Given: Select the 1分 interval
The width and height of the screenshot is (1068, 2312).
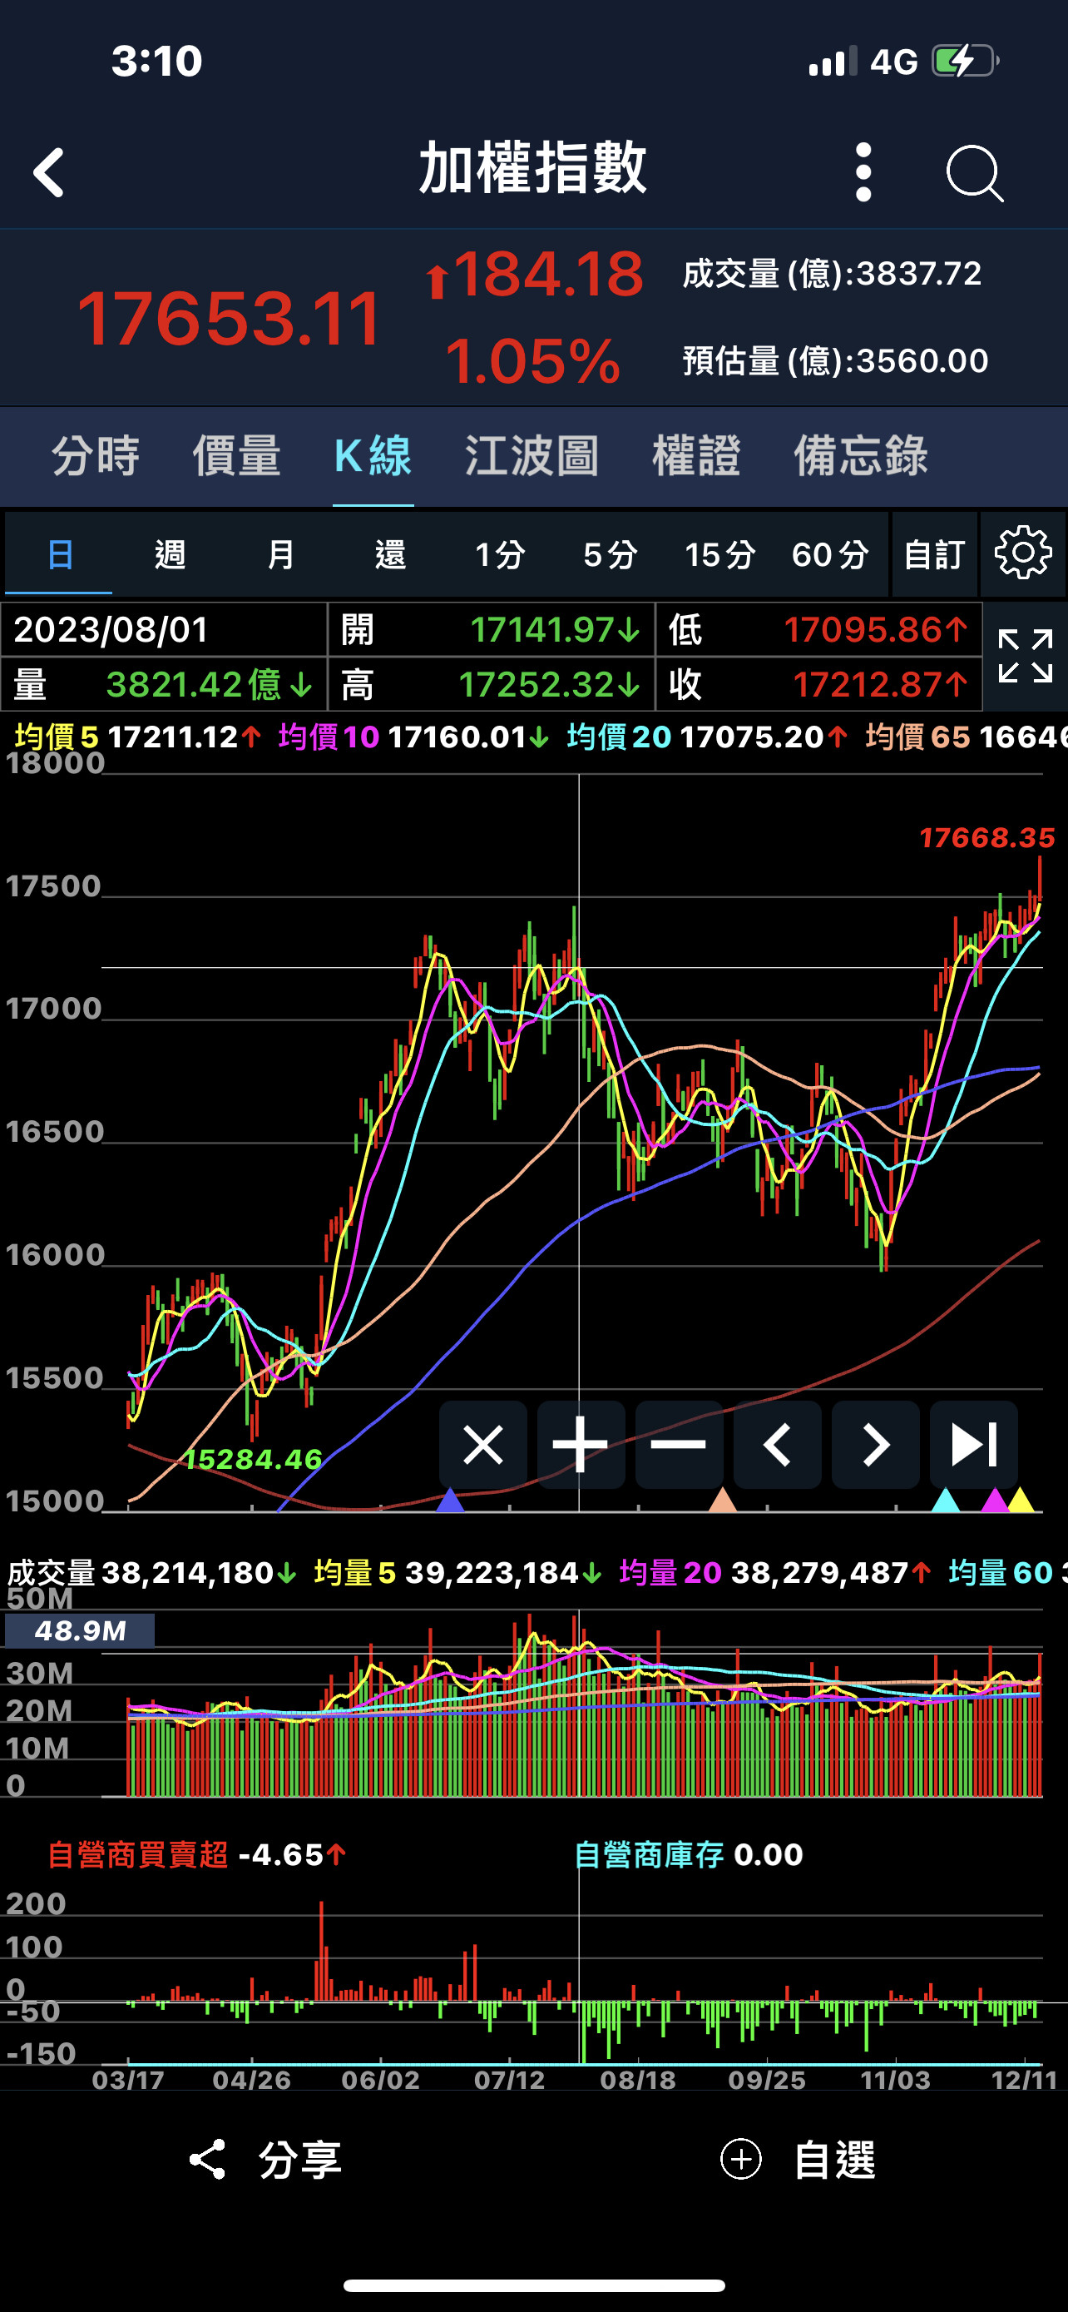Looking at the screenshot, I should tap(499, 554).
